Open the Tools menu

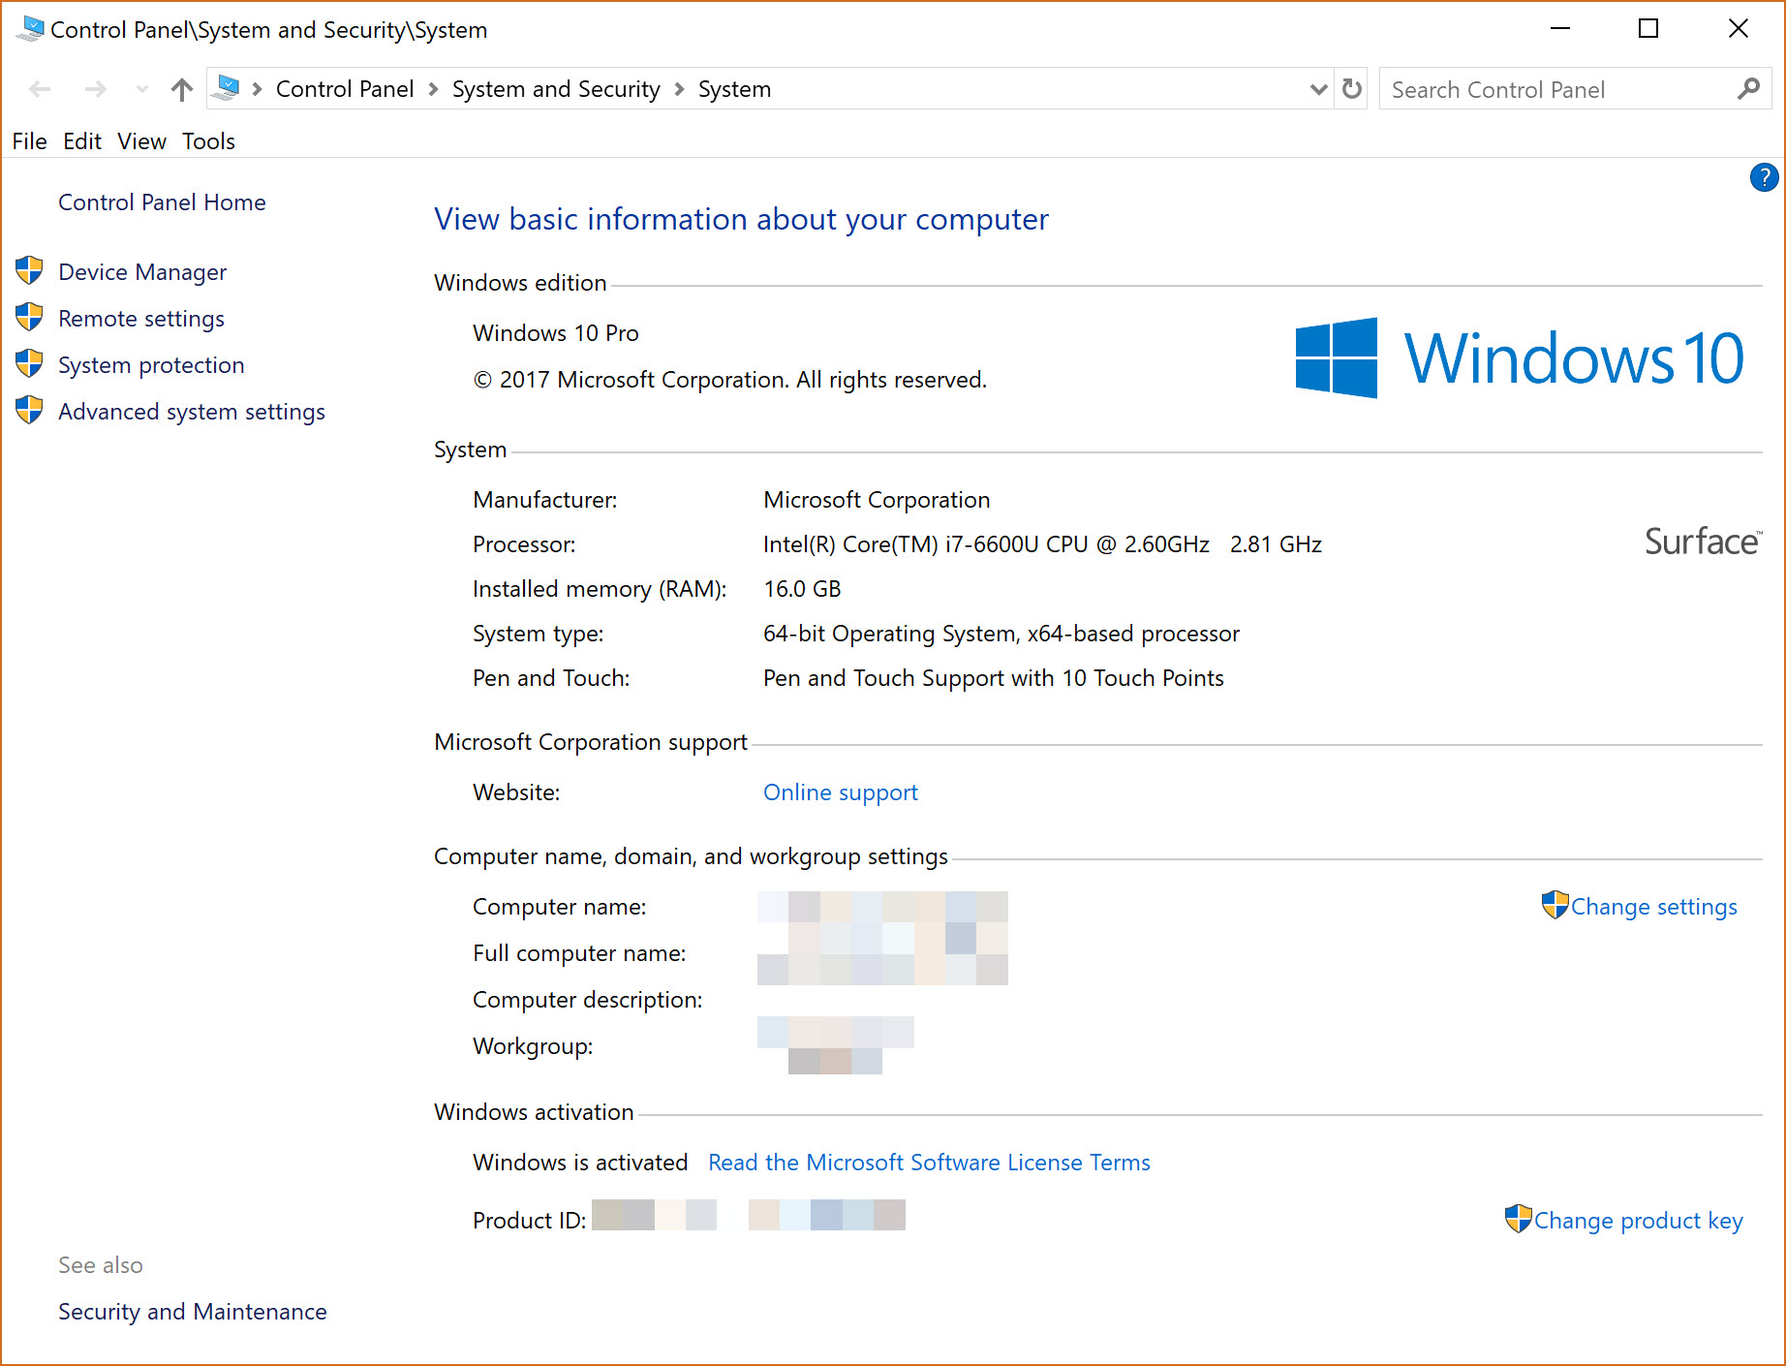[x=208, y=141]
